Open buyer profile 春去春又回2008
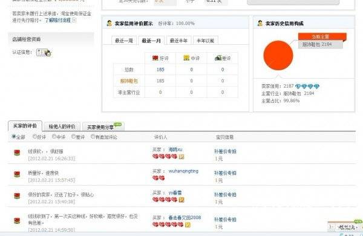The height and width of the screenshot is (236, 363). tap(185, 217)
